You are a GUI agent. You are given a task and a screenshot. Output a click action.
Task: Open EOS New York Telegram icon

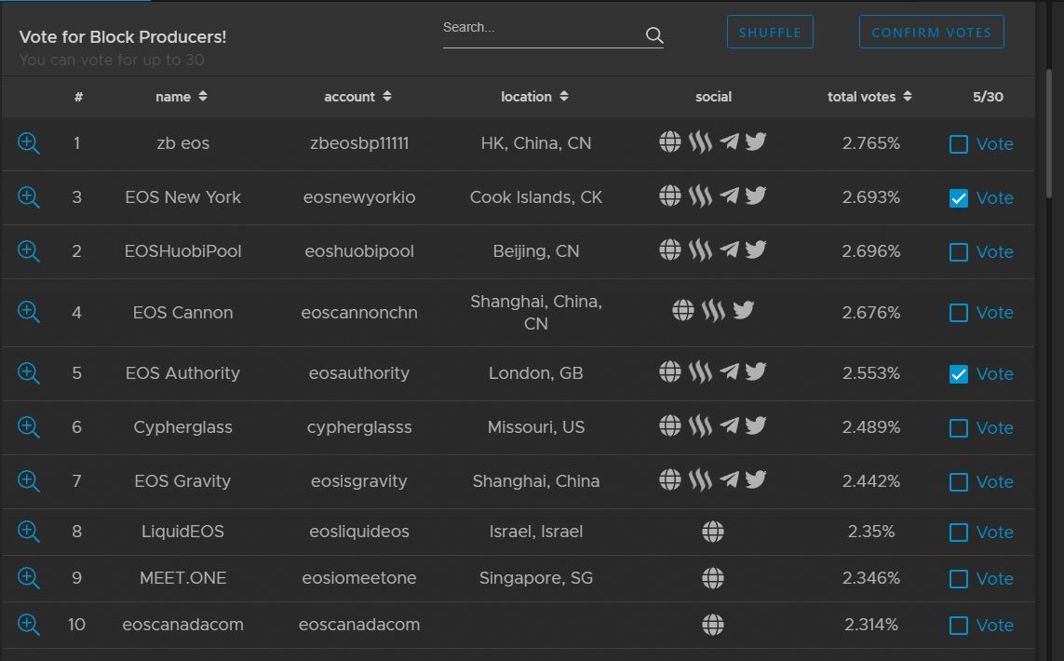730,196
